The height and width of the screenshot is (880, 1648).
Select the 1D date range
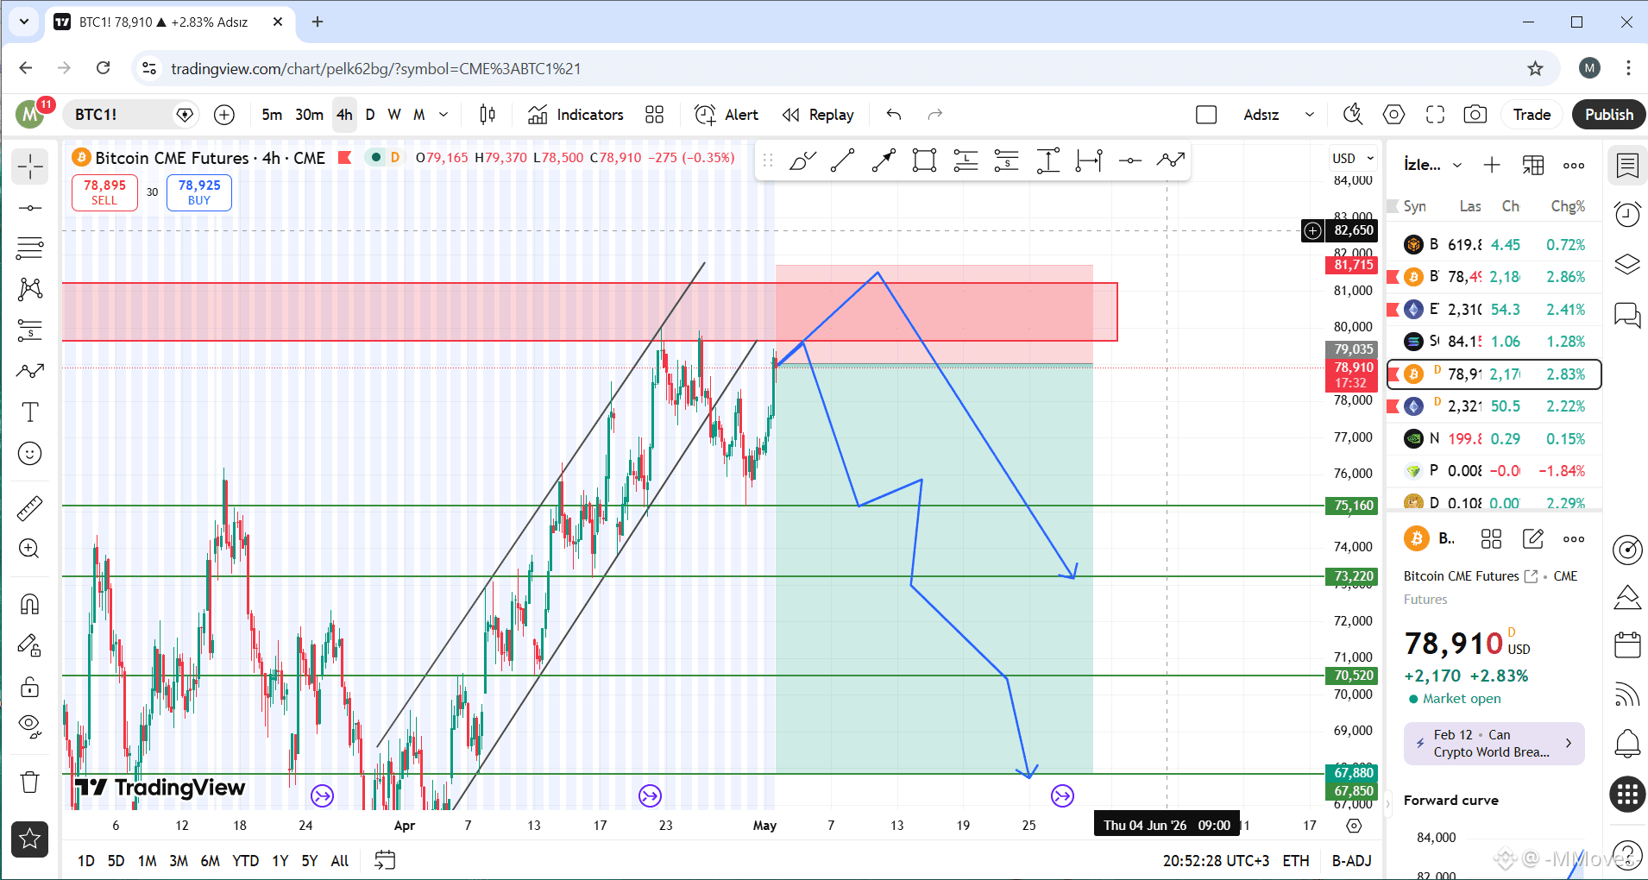point(86,861)
